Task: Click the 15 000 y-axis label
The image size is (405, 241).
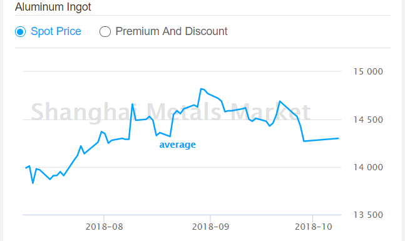Action: click(368, 71)
